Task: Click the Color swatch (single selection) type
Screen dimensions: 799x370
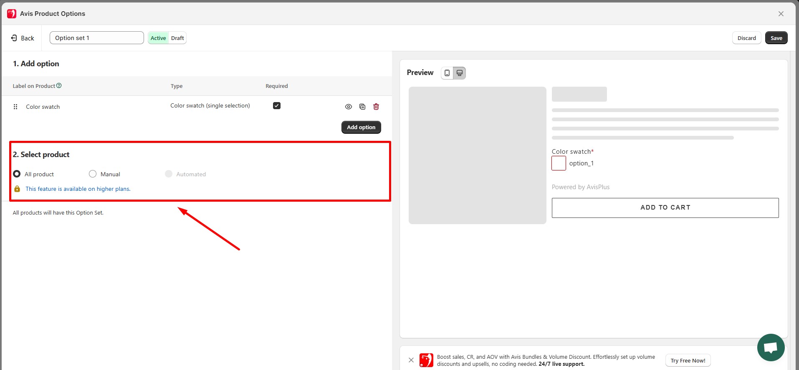Action: coord(210,106)
